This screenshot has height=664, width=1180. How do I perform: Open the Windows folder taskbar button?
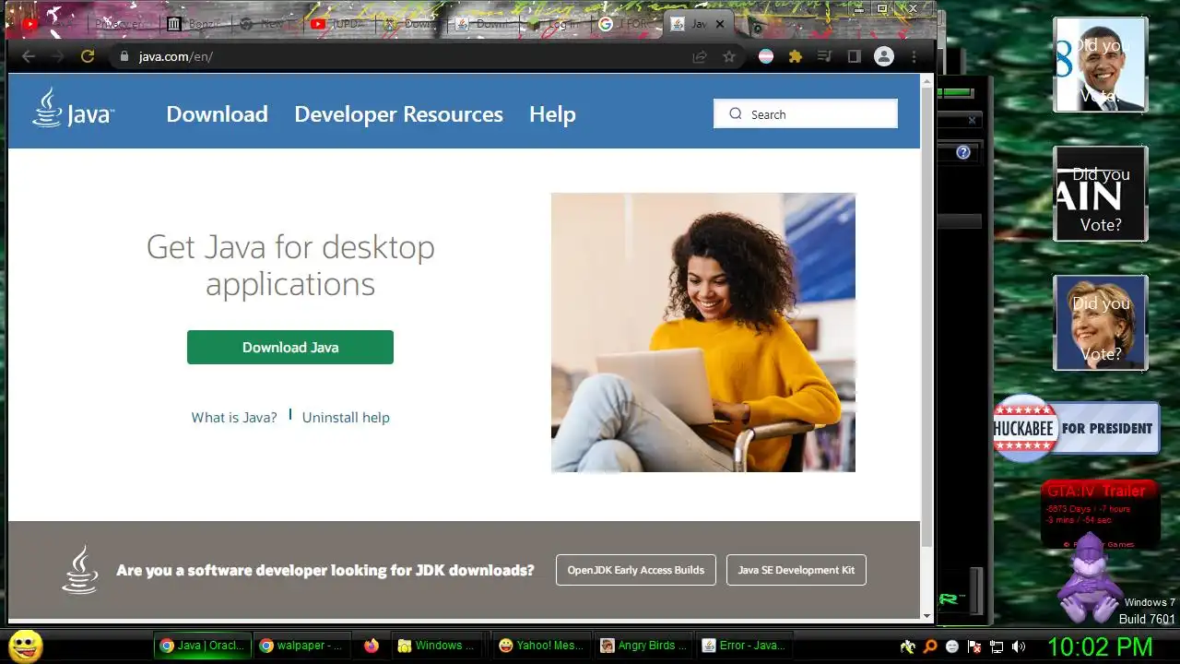(x=438, y=646)
